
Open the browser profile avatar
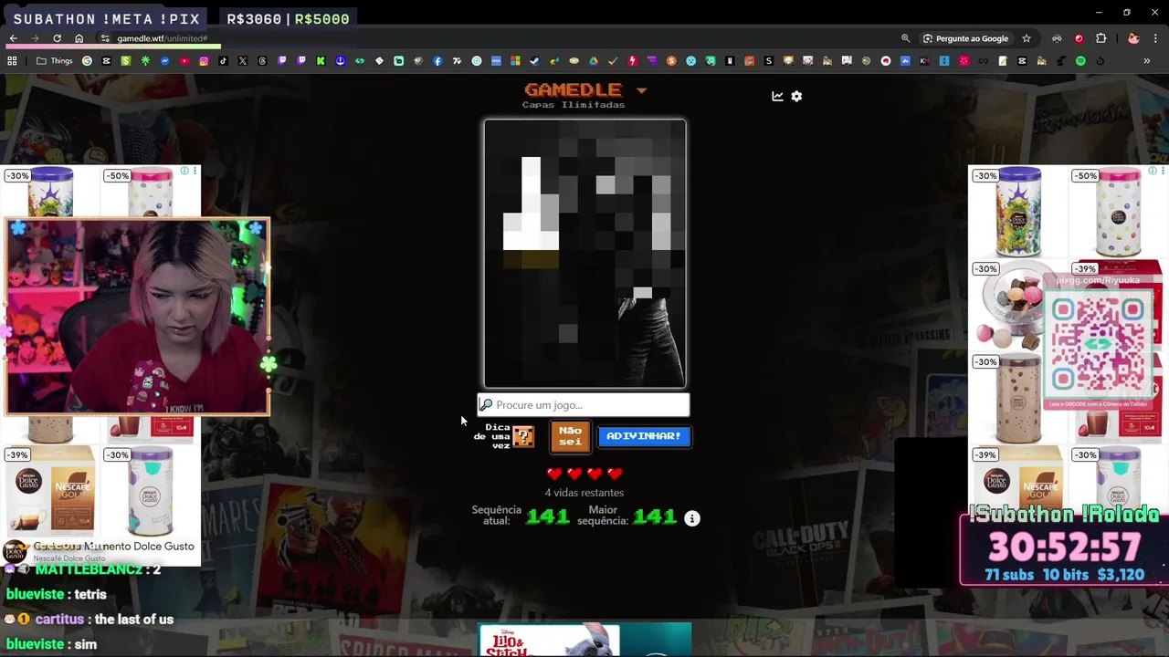point(1133,38)
